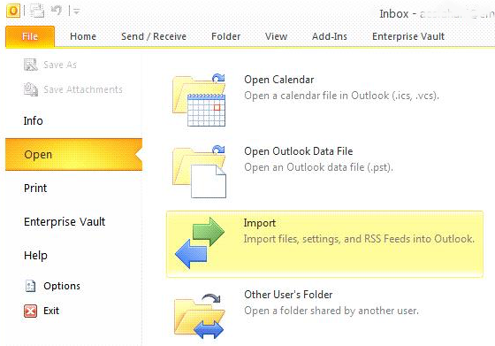The height and width of the screenshot is (346, 495).
Task: Switch to the Home tab
Action: tap(83, 36)
